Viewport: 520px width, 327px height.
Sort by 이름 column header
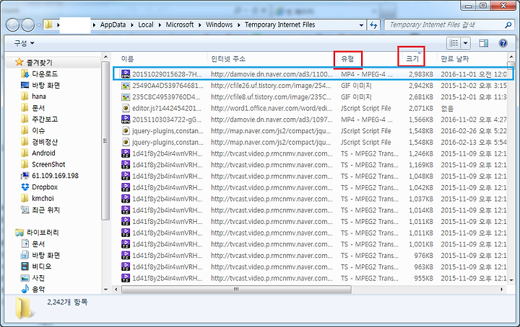(127, 59)
